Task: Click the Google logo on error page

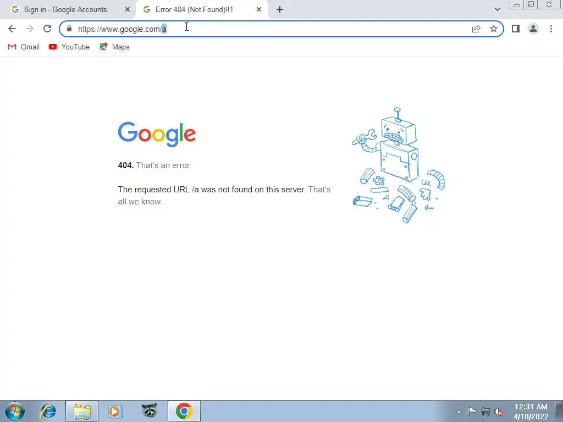Action: [157, 134]
